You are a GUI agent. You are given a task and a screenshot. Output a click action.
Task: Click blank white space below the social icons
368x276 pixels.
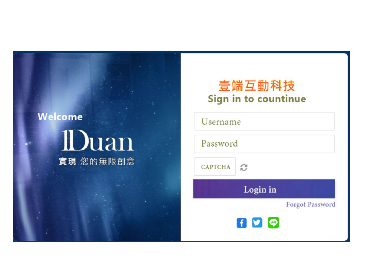(x=264, y=235)
